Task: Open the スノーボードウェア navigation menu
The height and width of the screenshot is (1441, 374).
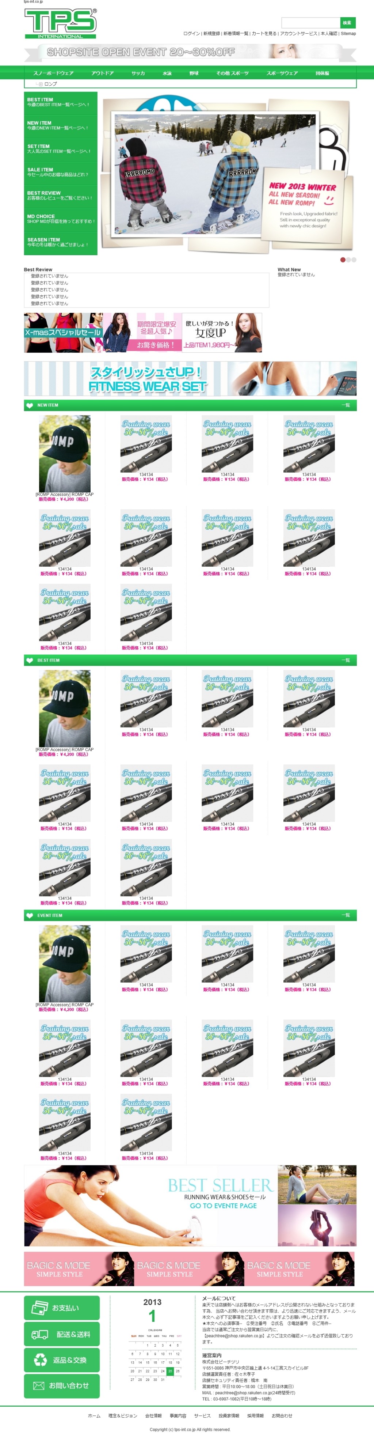Action: pos(53,73)
